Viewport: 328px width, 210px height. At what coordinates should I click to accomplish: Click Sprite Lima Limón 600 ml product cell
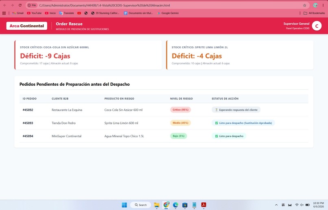coord(121,123)
